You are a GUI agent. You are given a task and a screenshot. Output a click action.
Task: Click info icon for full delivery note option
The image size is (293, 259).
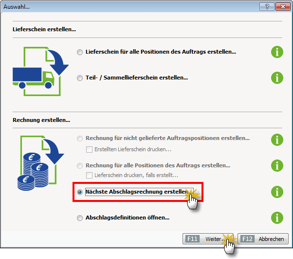click(x=277, y=52)
